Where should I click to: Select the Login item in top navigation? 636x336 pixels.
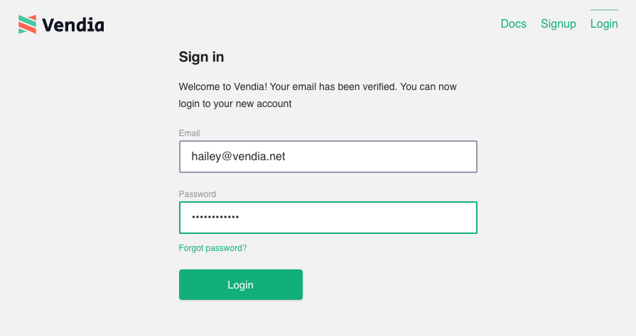604,24
